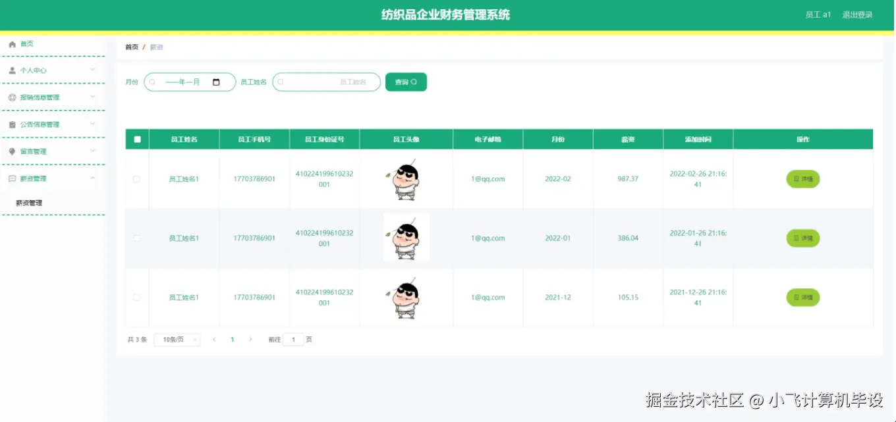Check the checkbox on the 2022-02 salary row
The image size is (896, 422).
point(137,178)
